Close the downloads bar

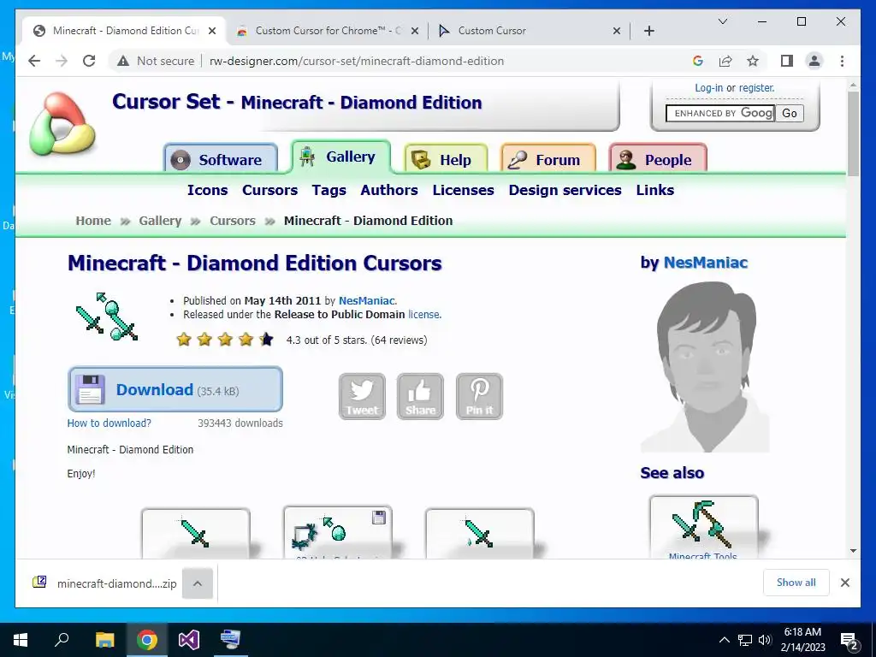(844, 583)
